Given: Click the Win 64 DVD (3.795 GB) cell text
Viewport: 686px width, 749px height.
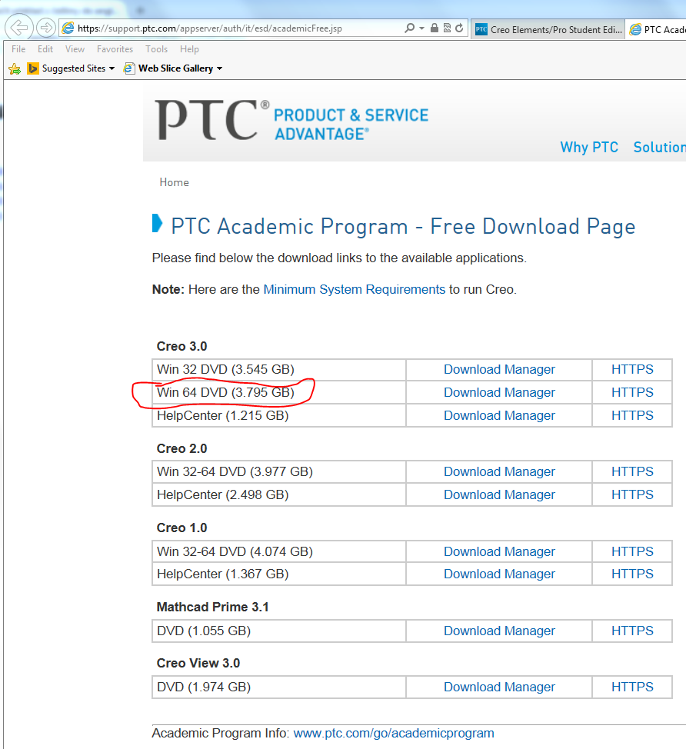Looking at the screenshot, I should pyautogui.click(x=225, y=392).
